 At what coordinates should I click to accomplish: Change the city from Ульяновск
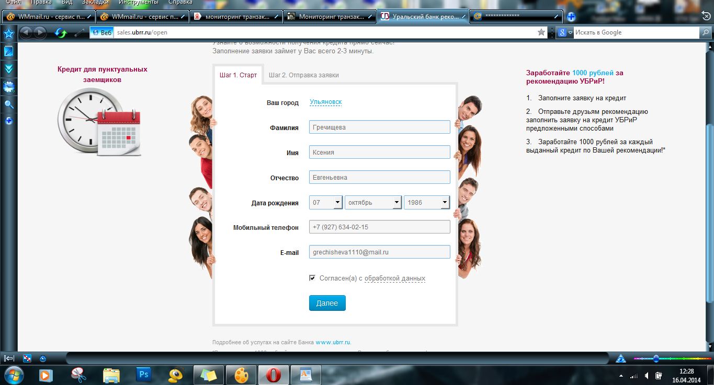pyautogui.click(x=325, y=102)
